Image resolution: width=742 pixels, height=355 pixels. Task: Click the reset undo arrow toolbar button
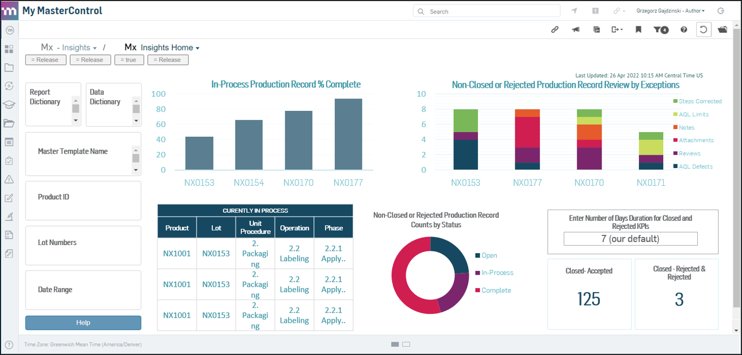coord(703,30)
